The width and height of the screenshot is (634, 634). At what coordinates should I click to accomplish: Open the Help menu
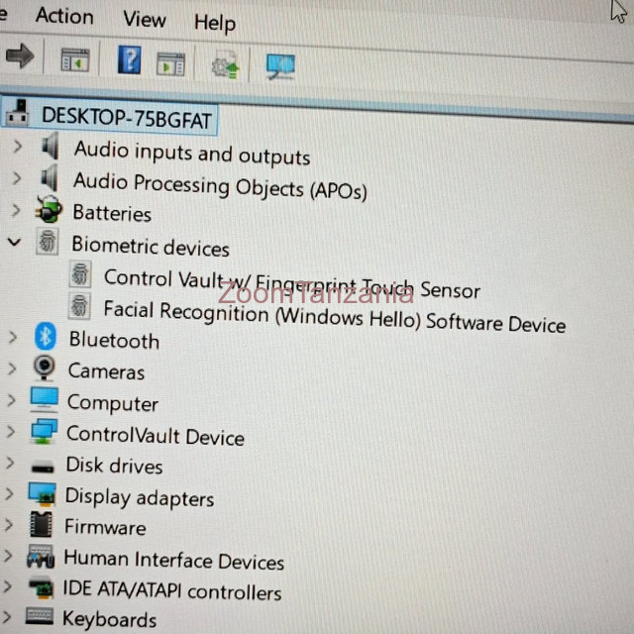(x=214, y=22)
